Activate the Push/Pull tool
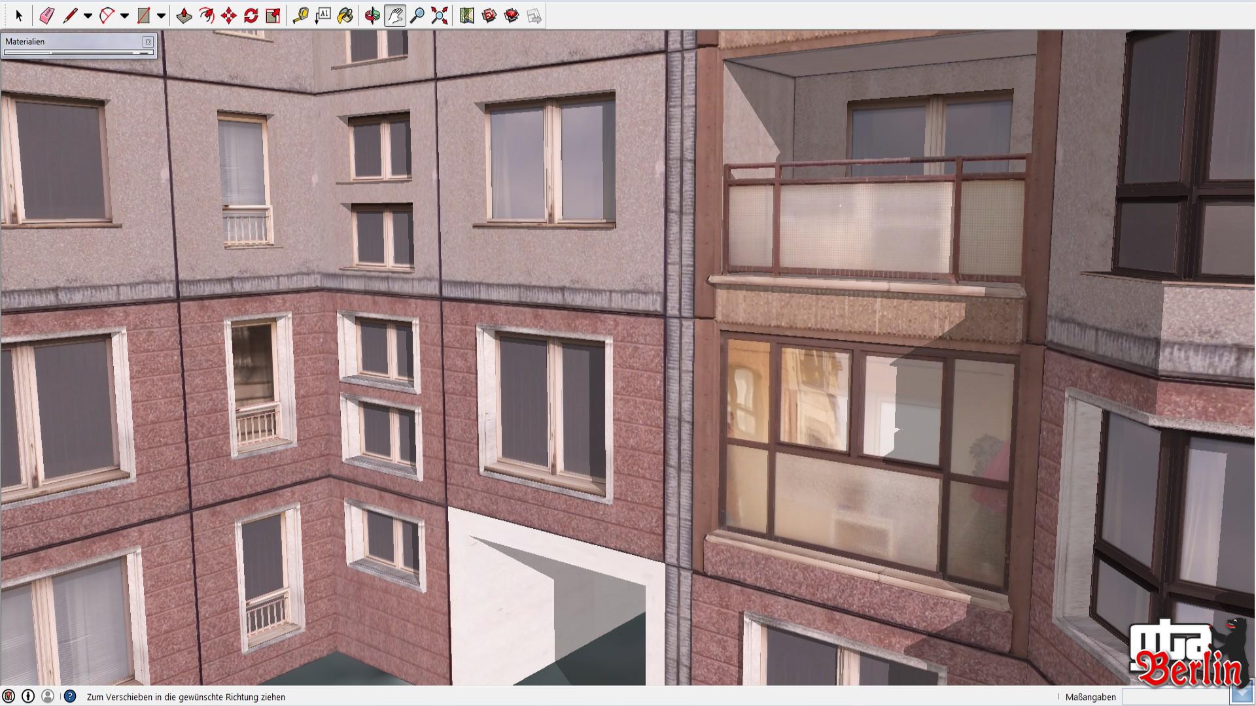 [184, 16]
